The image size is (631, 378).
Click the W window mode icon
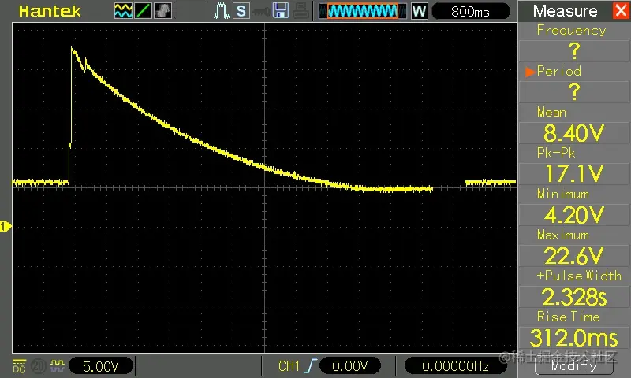[x=419, y=11]
